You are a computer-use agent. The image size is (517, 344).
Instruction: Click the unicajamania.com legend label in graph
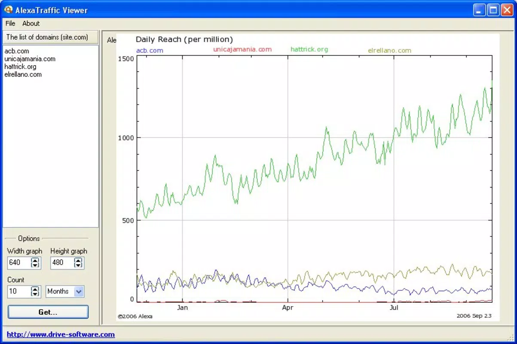point(242,49)
